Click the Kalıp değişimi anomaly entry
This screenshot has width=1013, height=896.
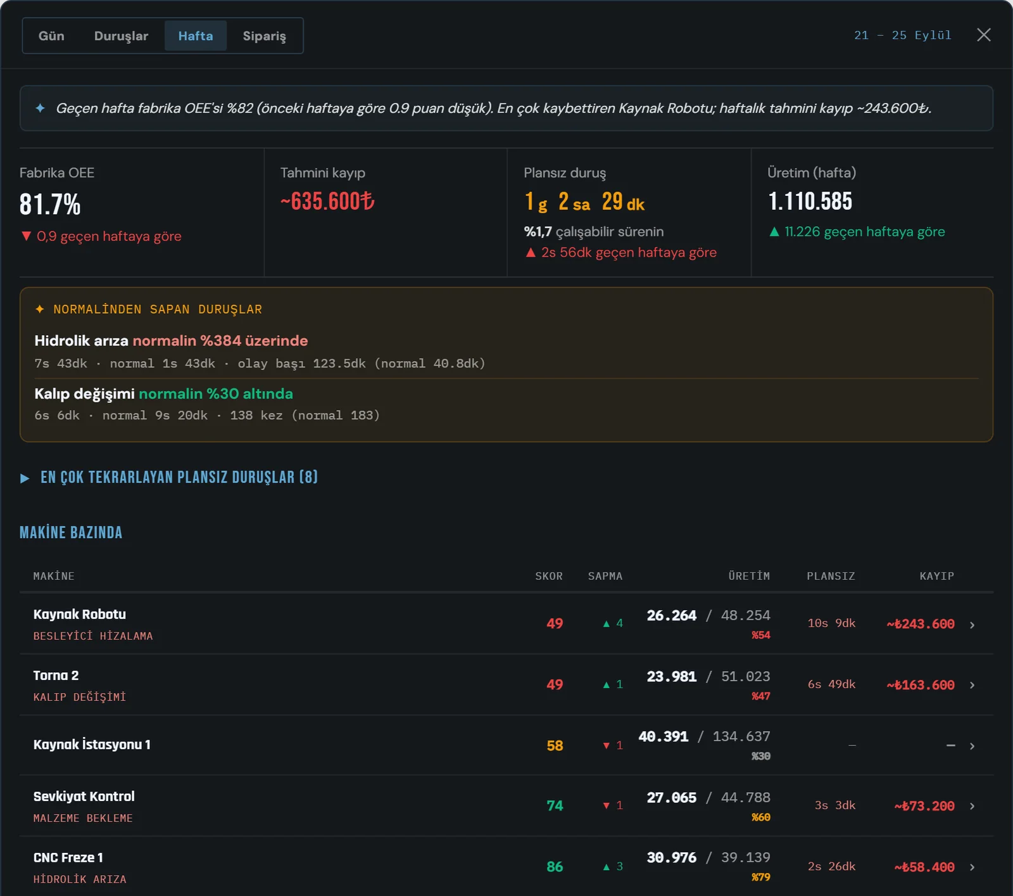pyautogui.click(x=507, y=404)
